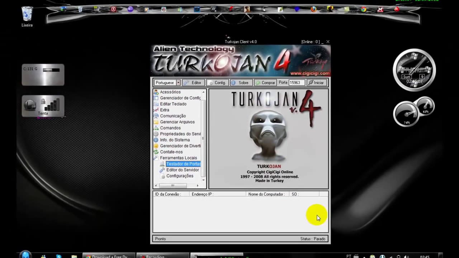Image resolution: width=459 pixels, height=258 pixels.
Task: Click the purple round dock icon
Action: coord(130,9)
